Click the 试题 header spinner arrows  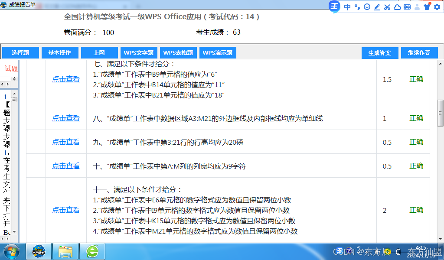(14, 79)
